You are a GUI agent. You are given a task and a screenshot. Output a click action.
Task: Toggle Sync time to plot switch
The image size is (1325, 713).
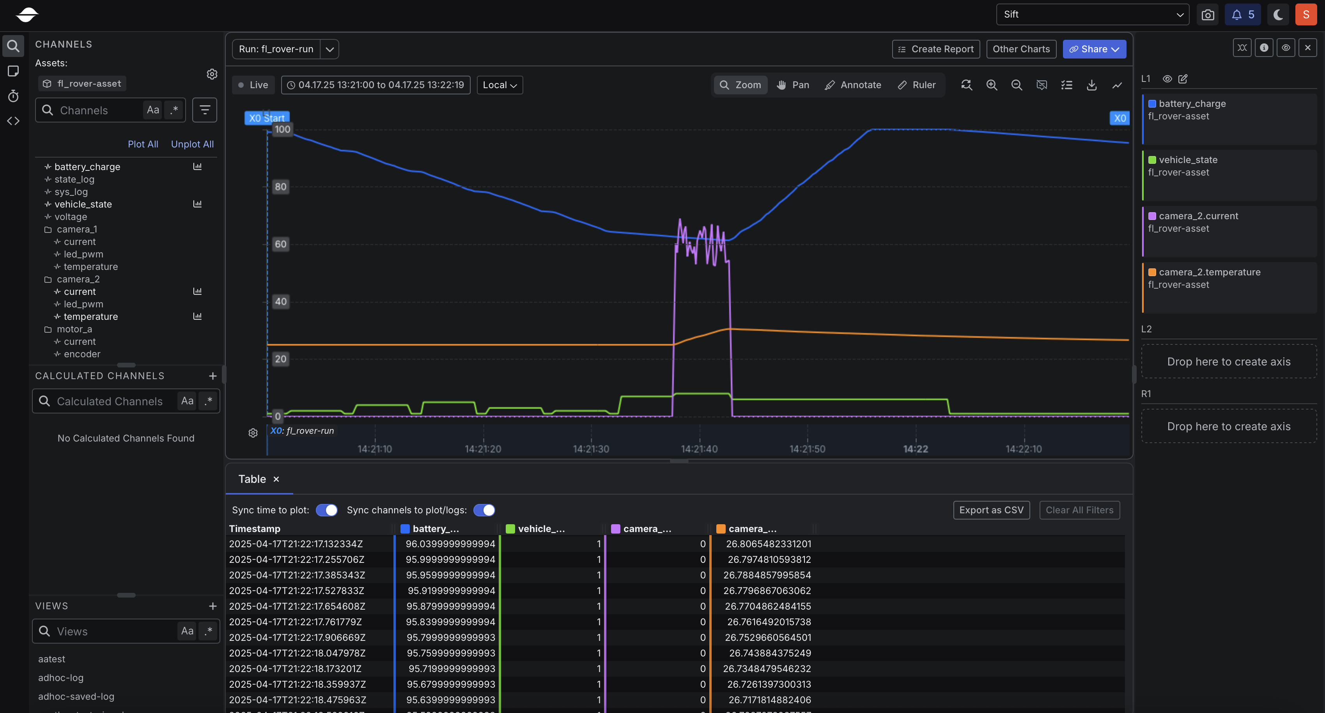pos(327,510)
